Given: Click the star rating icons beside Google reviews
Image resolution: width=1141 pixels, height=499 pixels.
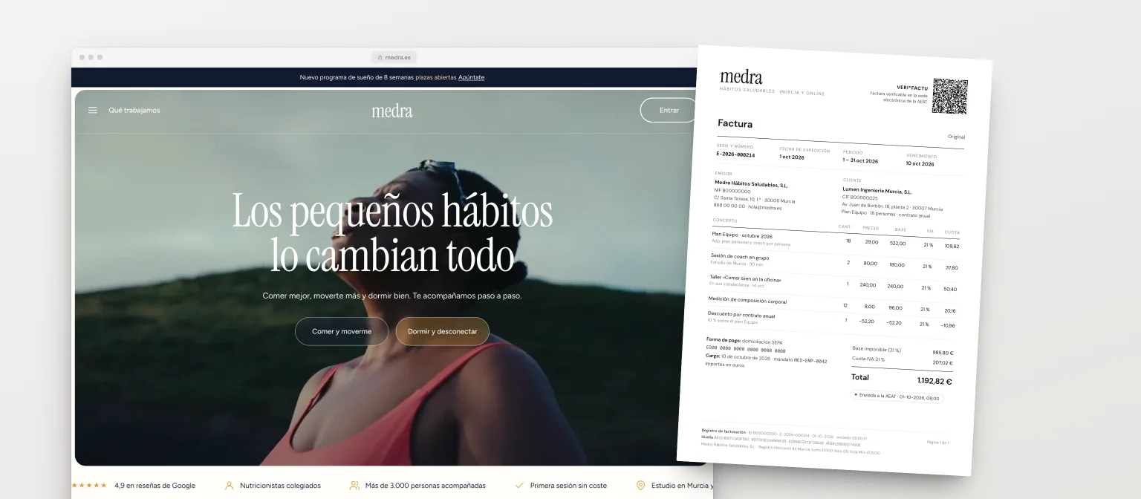Looking at the screenshot, I should [89, 486].
